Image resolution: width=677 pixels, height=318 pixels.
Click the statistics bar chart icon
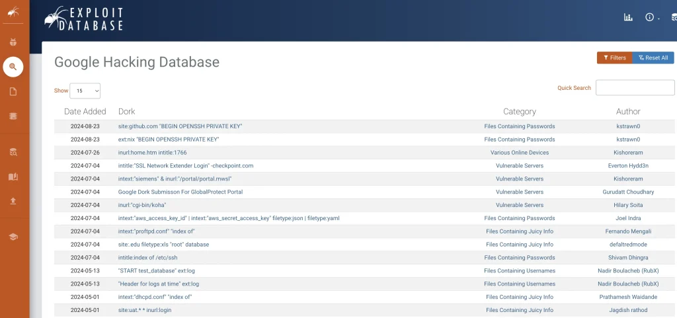click(x=628, y=18)
